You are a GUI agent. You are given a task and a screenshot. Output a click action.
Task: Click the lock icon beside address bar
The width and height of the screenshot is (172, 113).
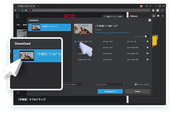(x=153, y=10)
